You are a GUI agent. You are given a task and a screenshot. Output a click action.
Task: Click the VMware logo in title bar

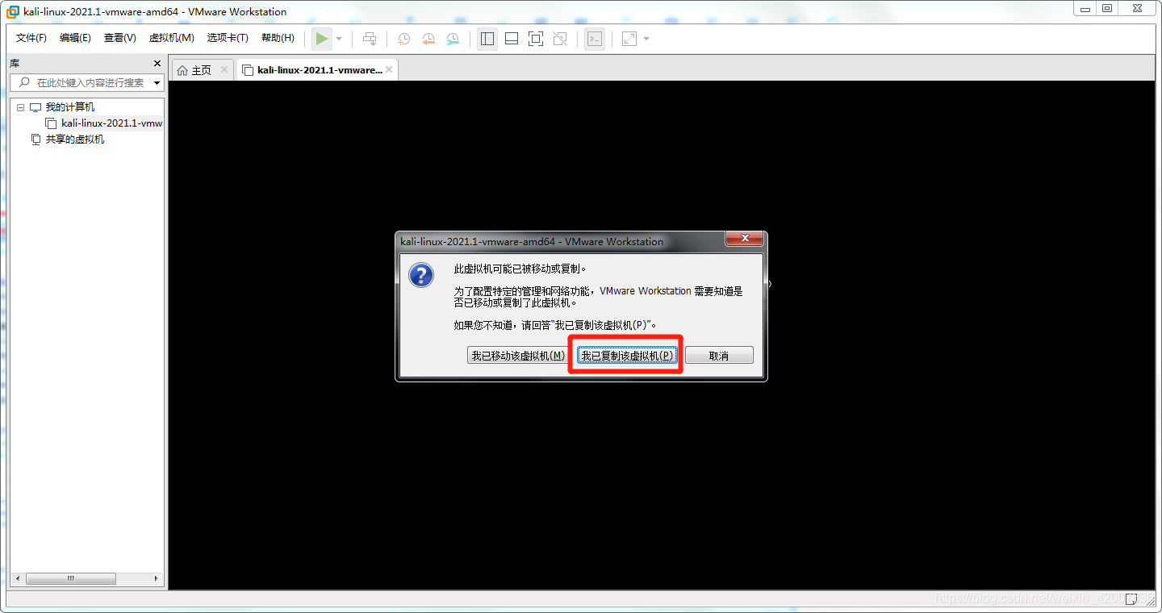coord(13,11)
